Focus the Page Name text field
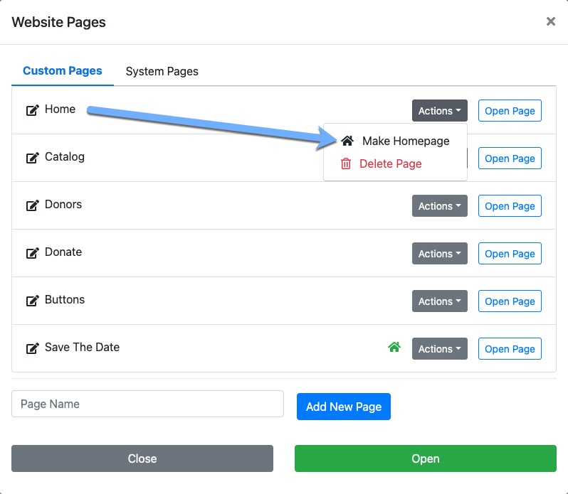Image resolution: width=568 pixels, height=494 pixels. (x=147, y=404)
